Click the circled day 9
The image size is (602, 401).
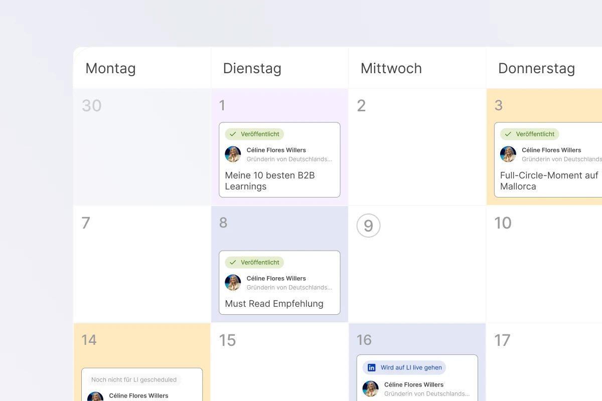pyautogui.click(x=368, y=226)
